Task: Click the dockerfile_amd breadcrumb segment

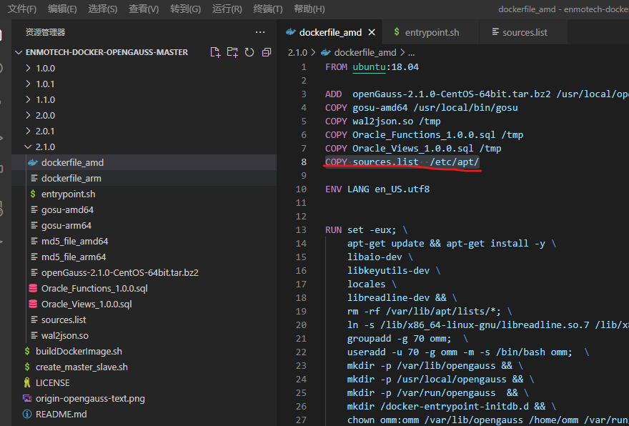Action: tap(365, 53)
